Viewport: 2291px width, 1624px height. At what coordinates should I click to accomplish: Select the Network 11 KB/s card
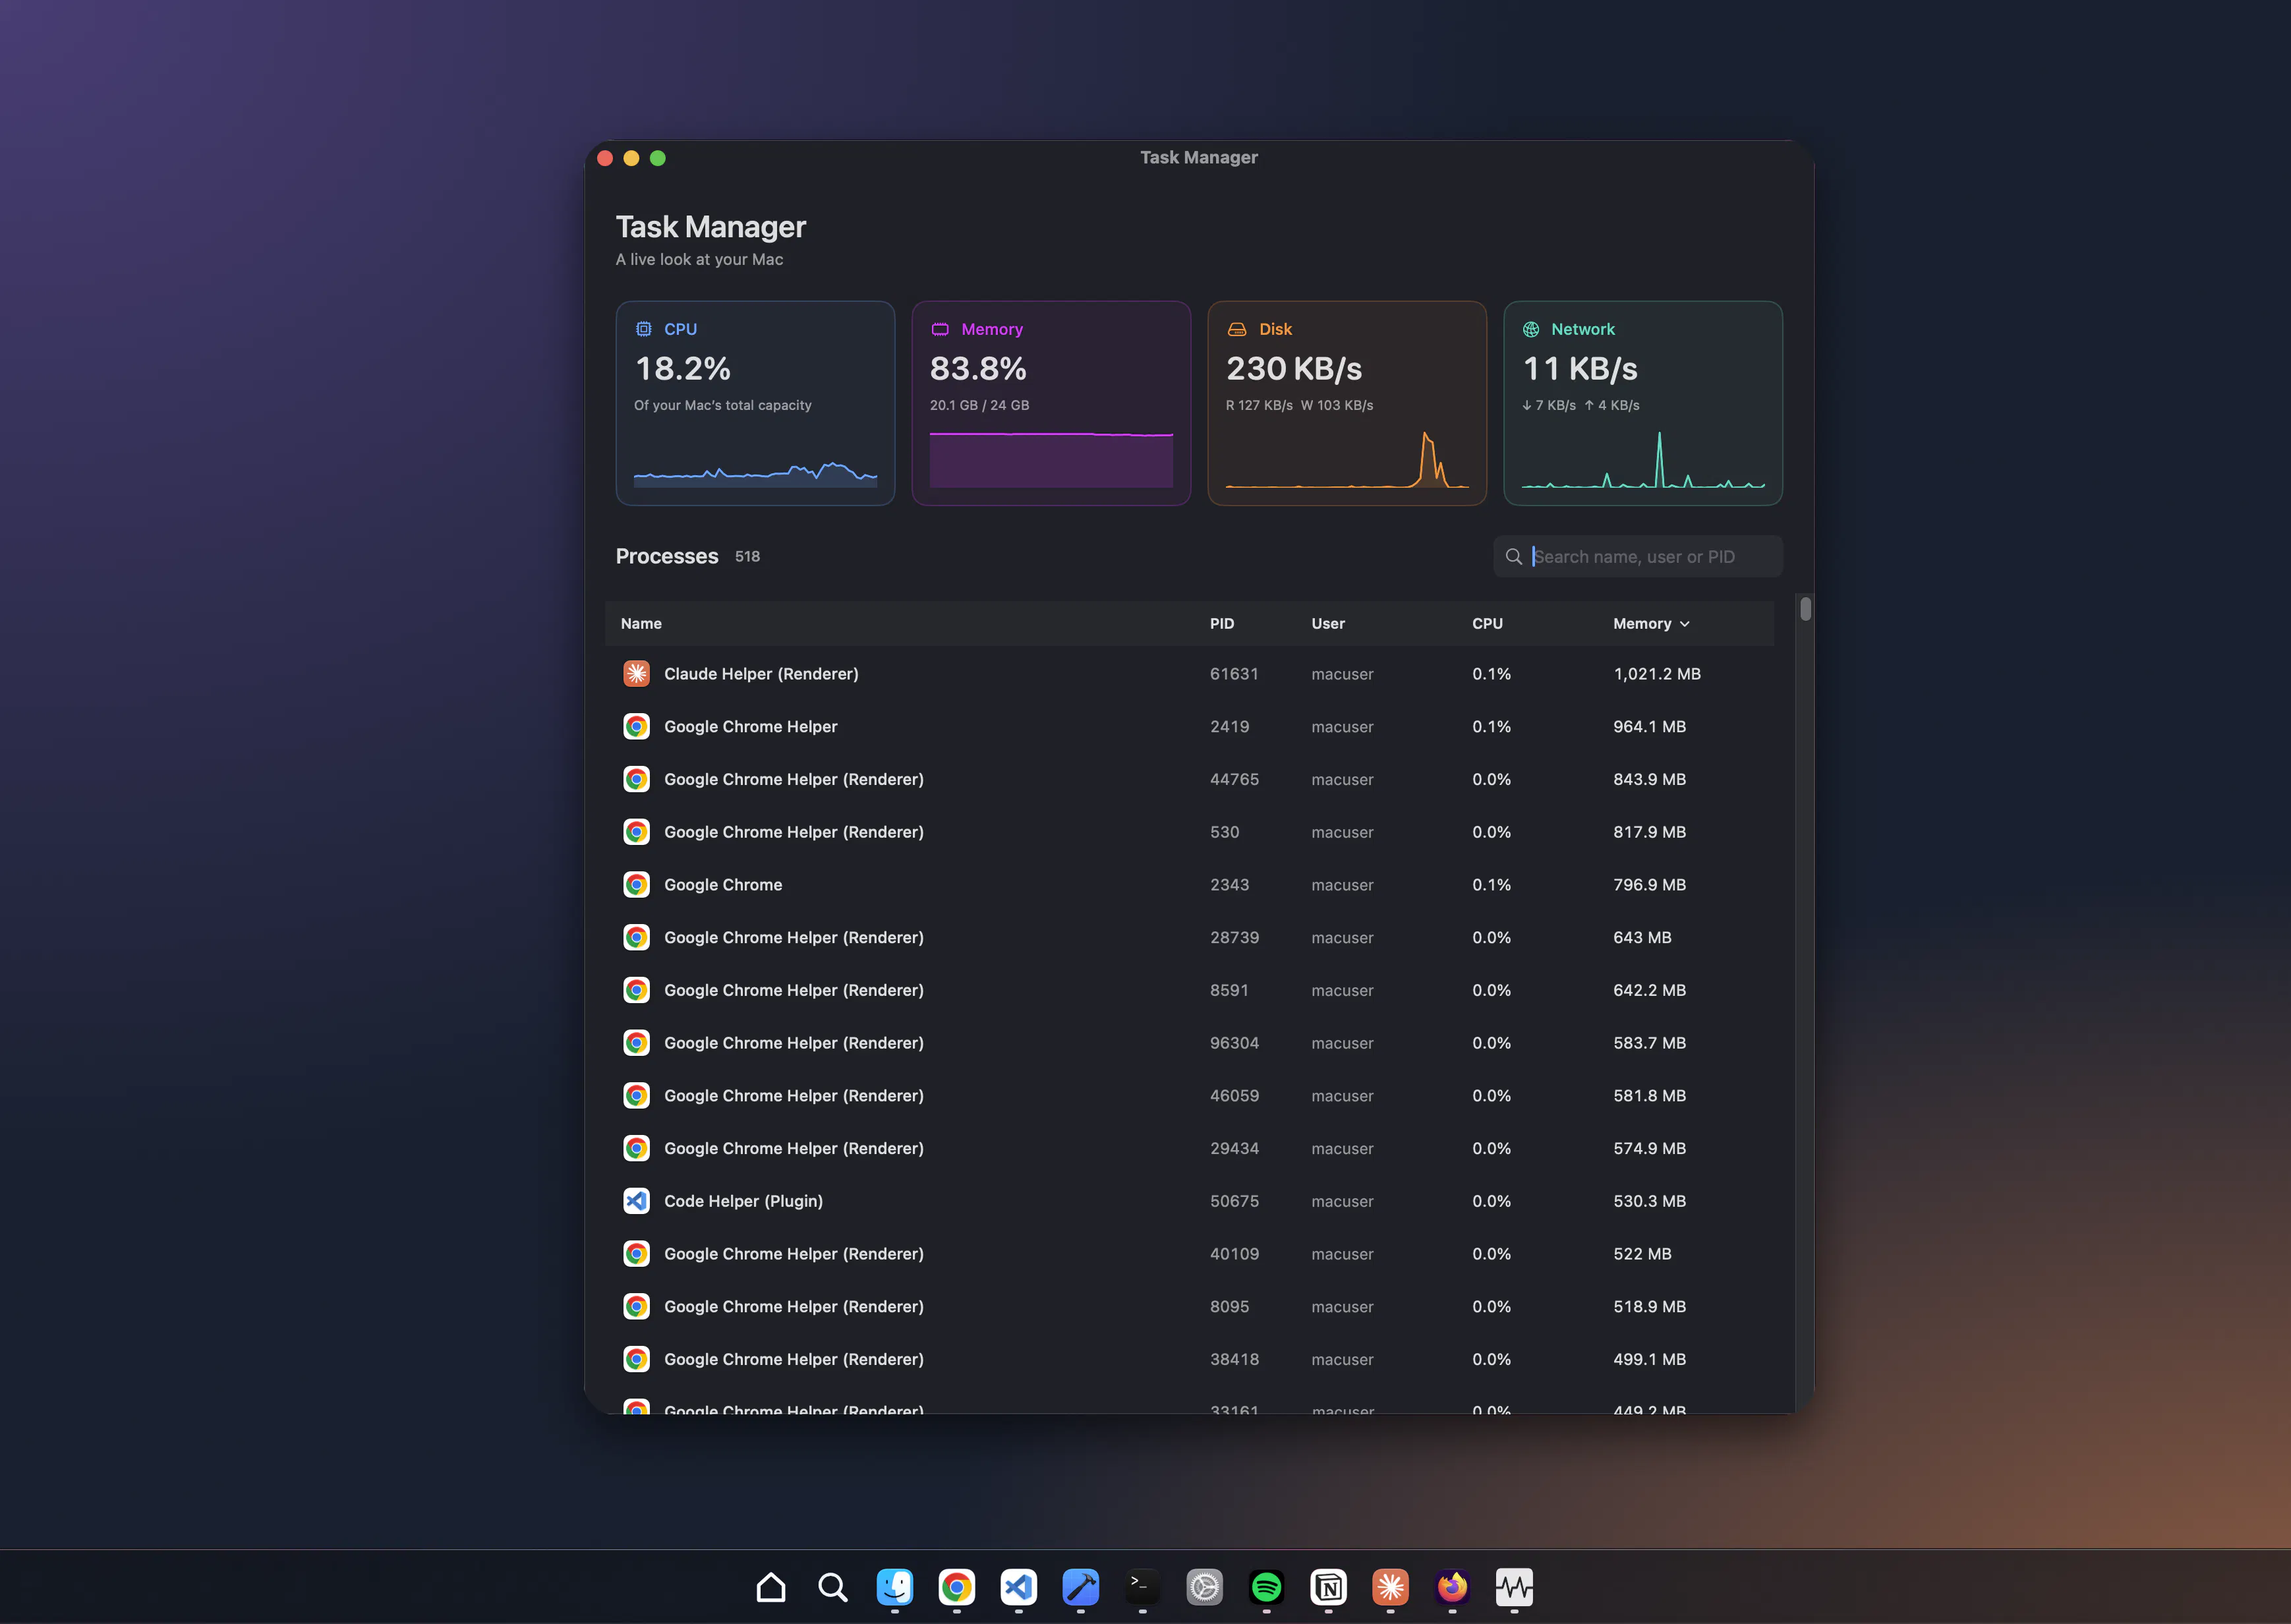coord(1643,403)
